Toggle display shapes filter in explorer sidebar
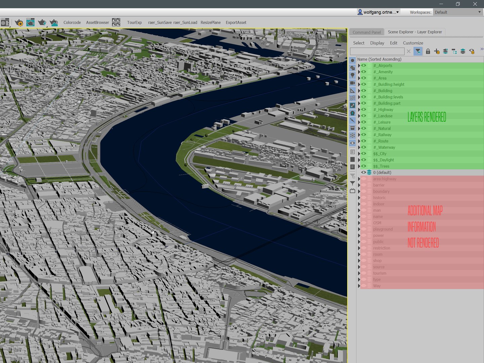 352,68
